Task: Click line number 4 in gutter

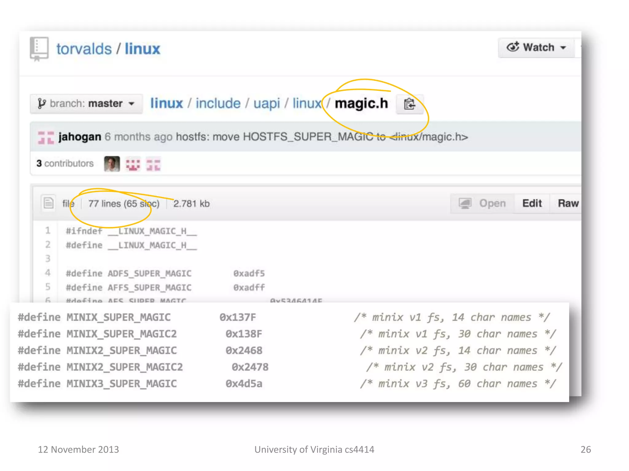Action: point(48,273)
